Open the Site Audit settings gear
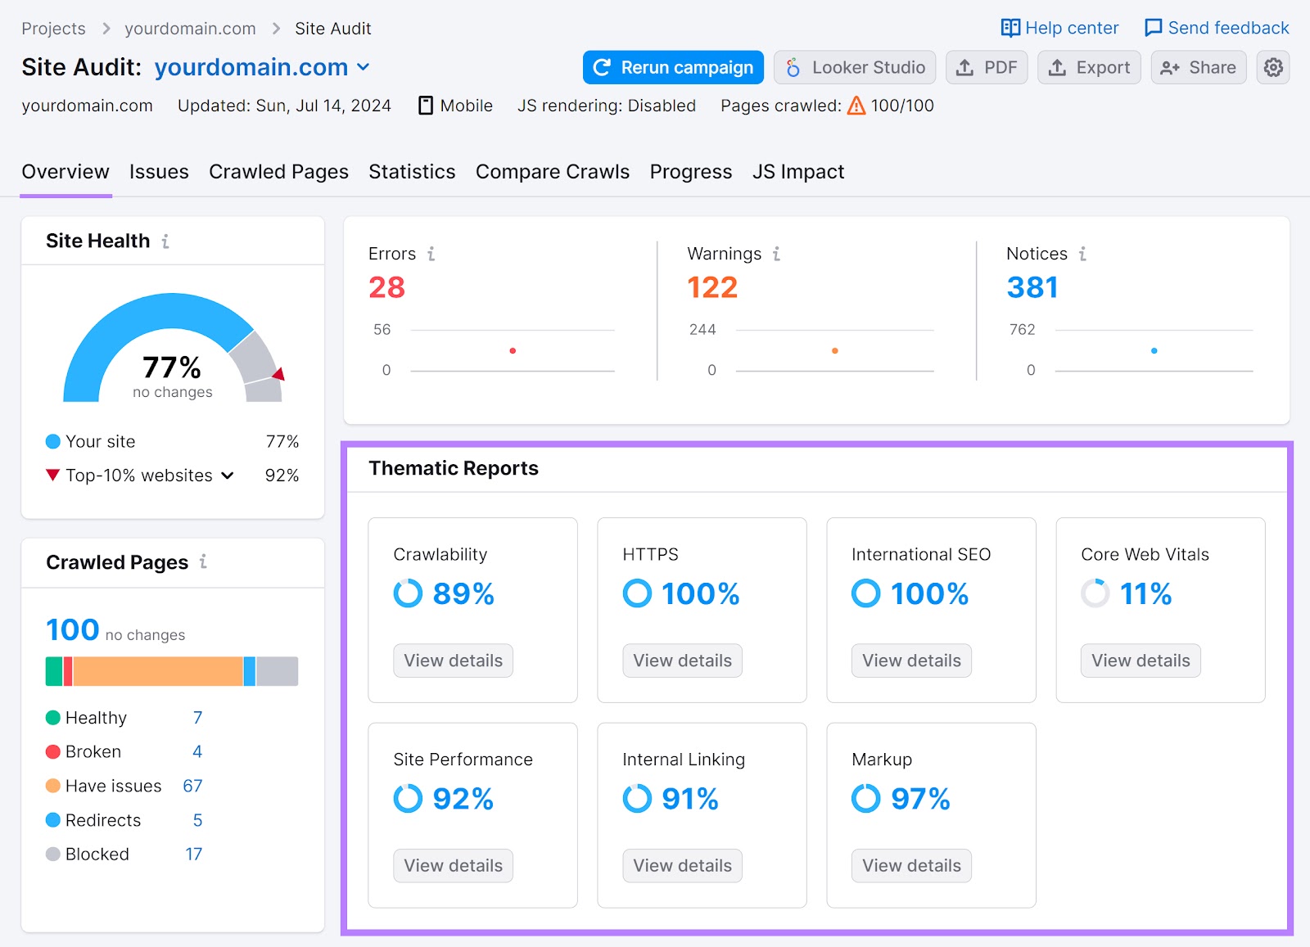 [1272, 67]
